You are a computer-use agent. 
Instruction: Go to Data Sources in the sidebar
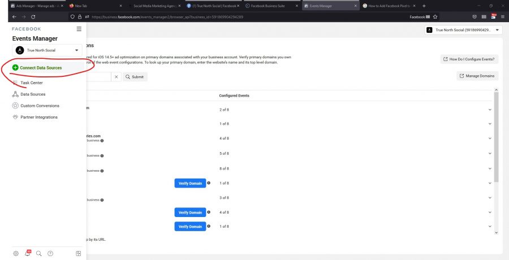coord(33,94)
